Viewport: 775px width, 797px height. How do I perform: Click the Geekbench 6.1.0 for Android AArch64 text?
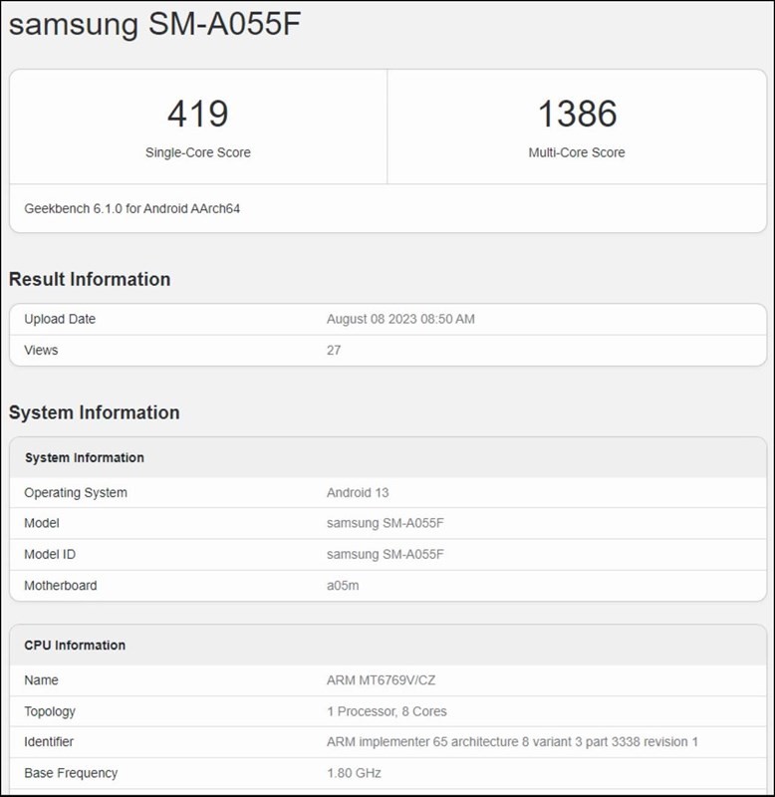tap(132, 208)
